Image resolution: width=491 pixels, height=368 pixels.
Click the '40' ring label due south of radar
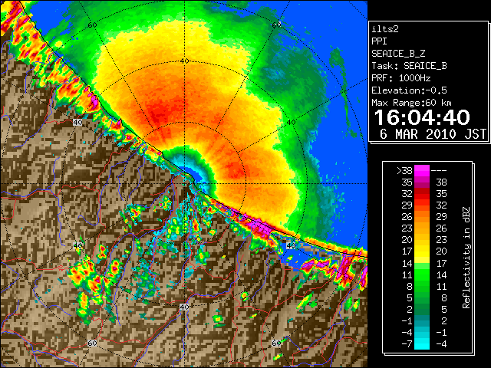(x=184, y=307)
